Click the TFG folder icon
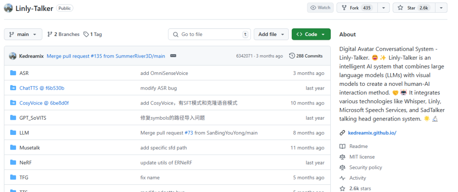 tap(13, 177)
